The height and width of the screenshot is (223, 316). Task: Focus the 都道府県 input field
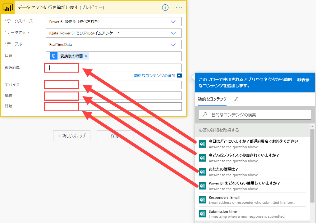(114, 68)
